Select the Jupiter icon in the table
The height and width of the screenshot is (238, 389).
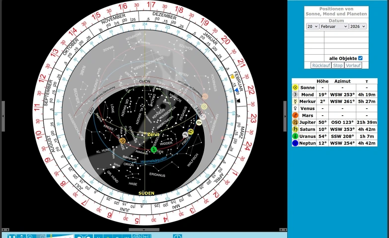[x=295, y=122]
